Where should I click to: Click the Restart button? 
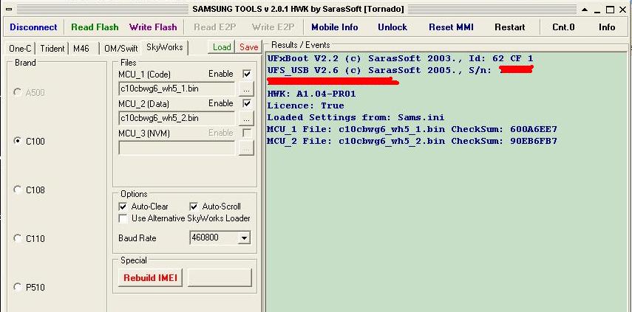pos(510,27)
